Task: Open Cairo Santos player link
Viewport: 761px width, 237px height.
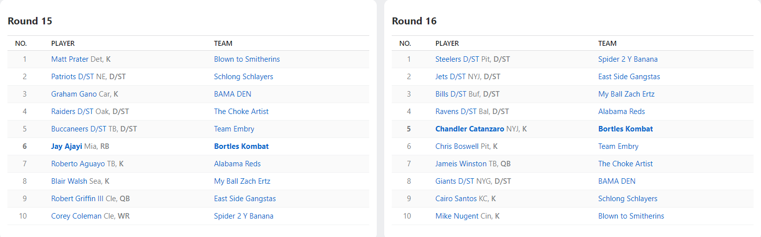Action: pos(456,199)
